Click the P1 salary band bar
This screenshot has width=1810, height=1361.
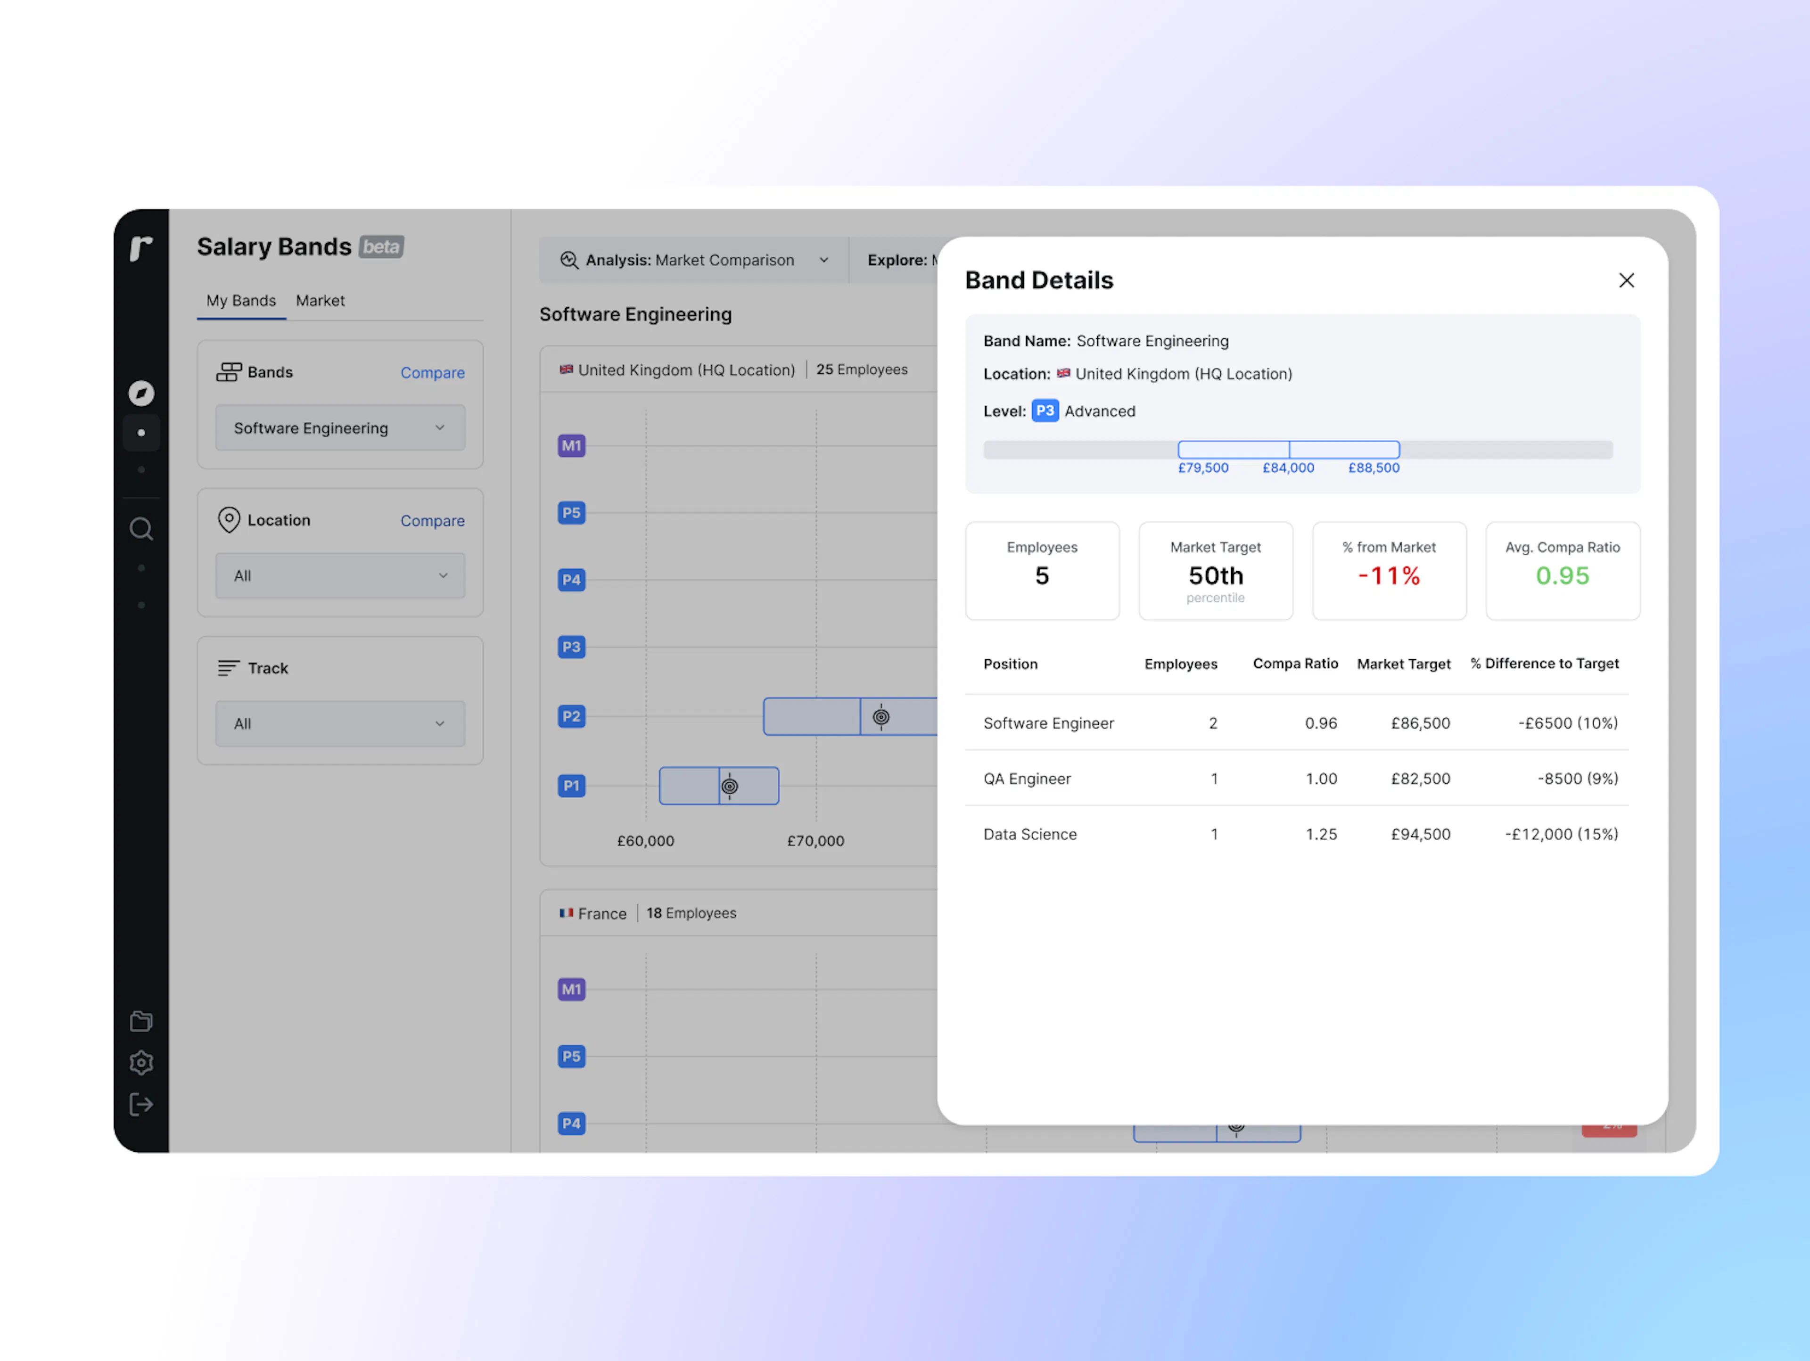[719, 786]
